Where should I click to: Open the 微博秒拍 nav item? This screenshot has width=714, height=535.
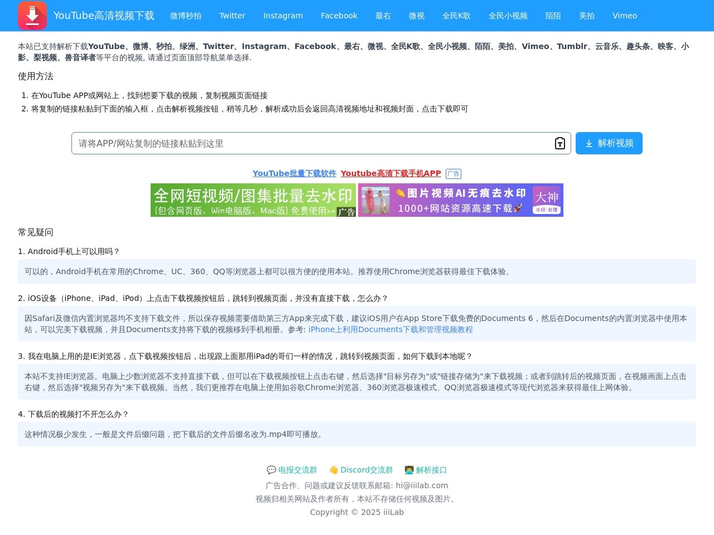point(186,16)
